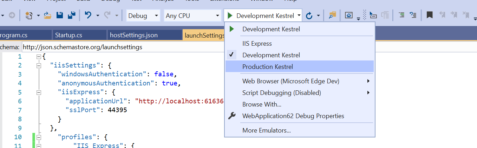The height and width of the screenshot is (148, 477).
Task: Click the sslPort value 44395
Action: 117,110
